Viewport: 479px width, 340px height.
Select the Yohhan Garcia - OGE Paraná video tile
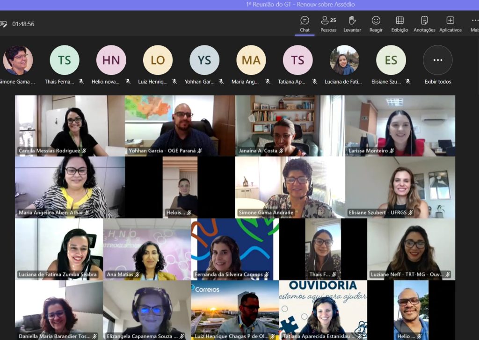tap(180, 125)
